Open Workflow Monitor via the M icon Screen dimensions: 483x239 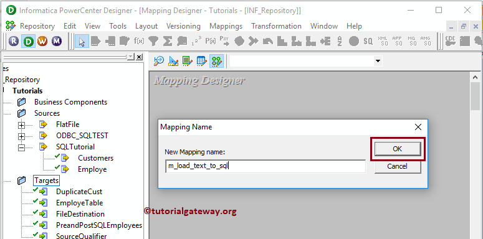tap(56, 41)
